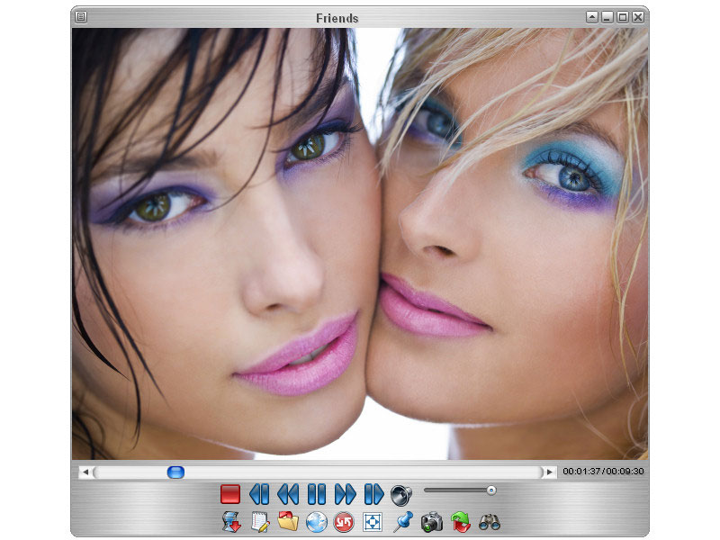Minimize the Friends player window
Viewport: 720px width, 540px height.
pos(607,17)
